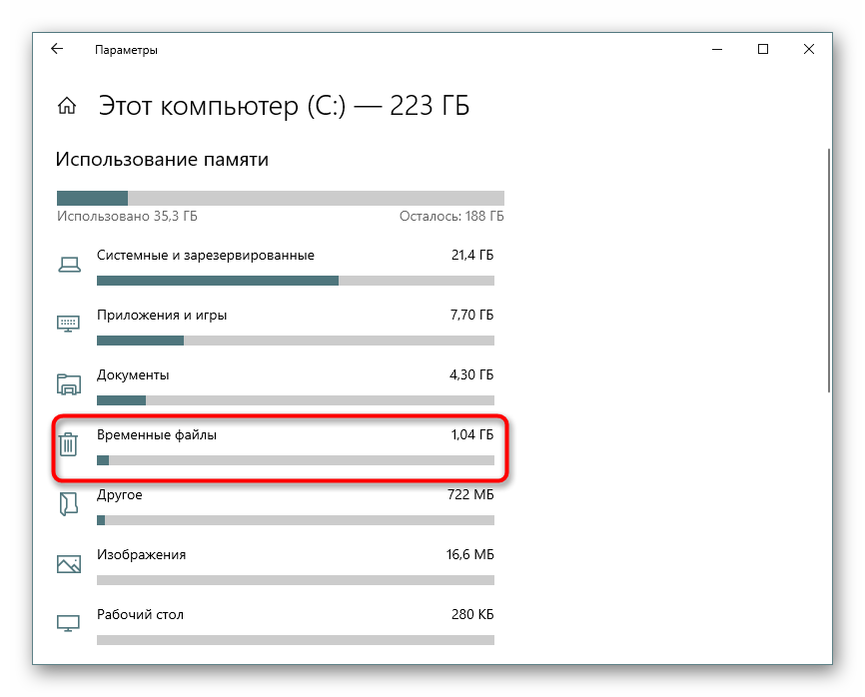
Task: Go to Settings home via house icon
Action: (67, 106)
